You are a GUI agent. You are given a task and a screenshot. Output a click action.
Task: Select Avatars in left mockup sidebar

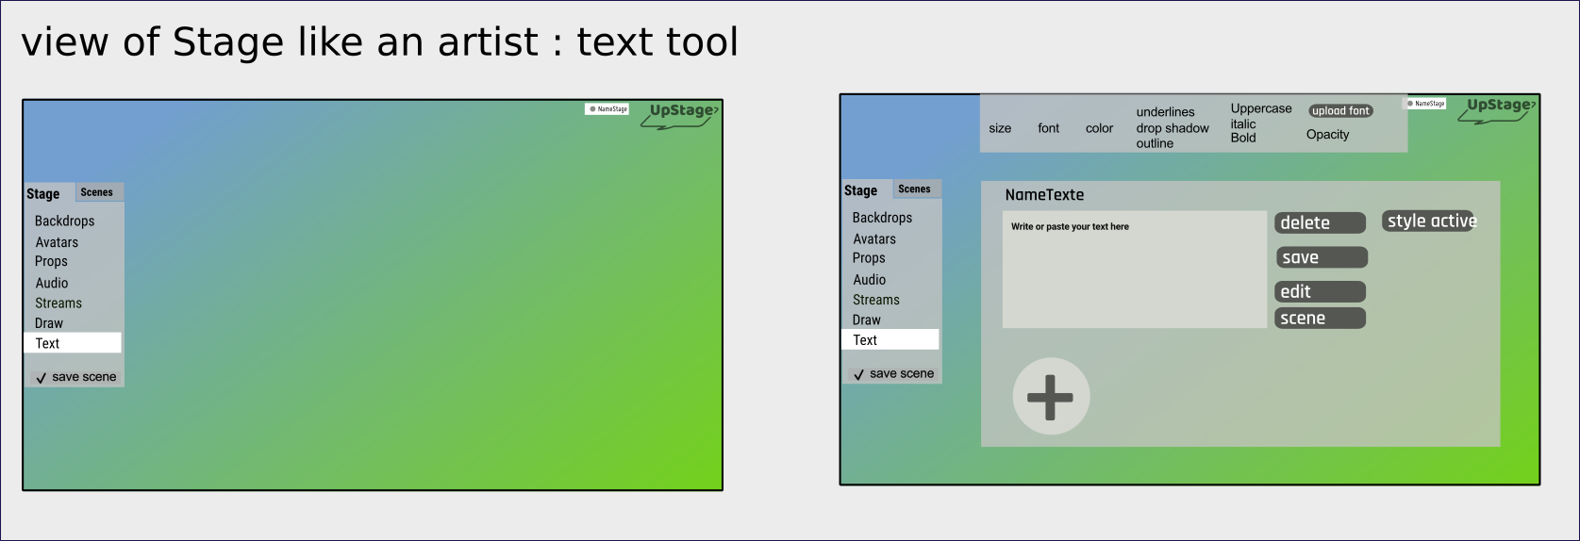click(57, 242)
